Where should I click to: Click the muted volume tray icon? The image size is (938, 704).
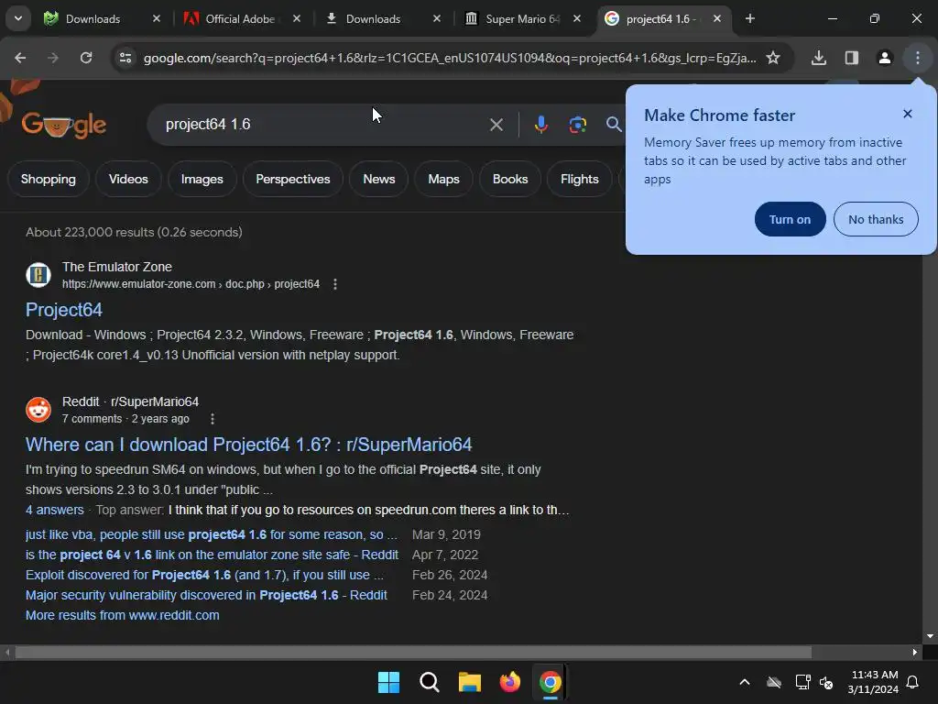coord(826,682)
